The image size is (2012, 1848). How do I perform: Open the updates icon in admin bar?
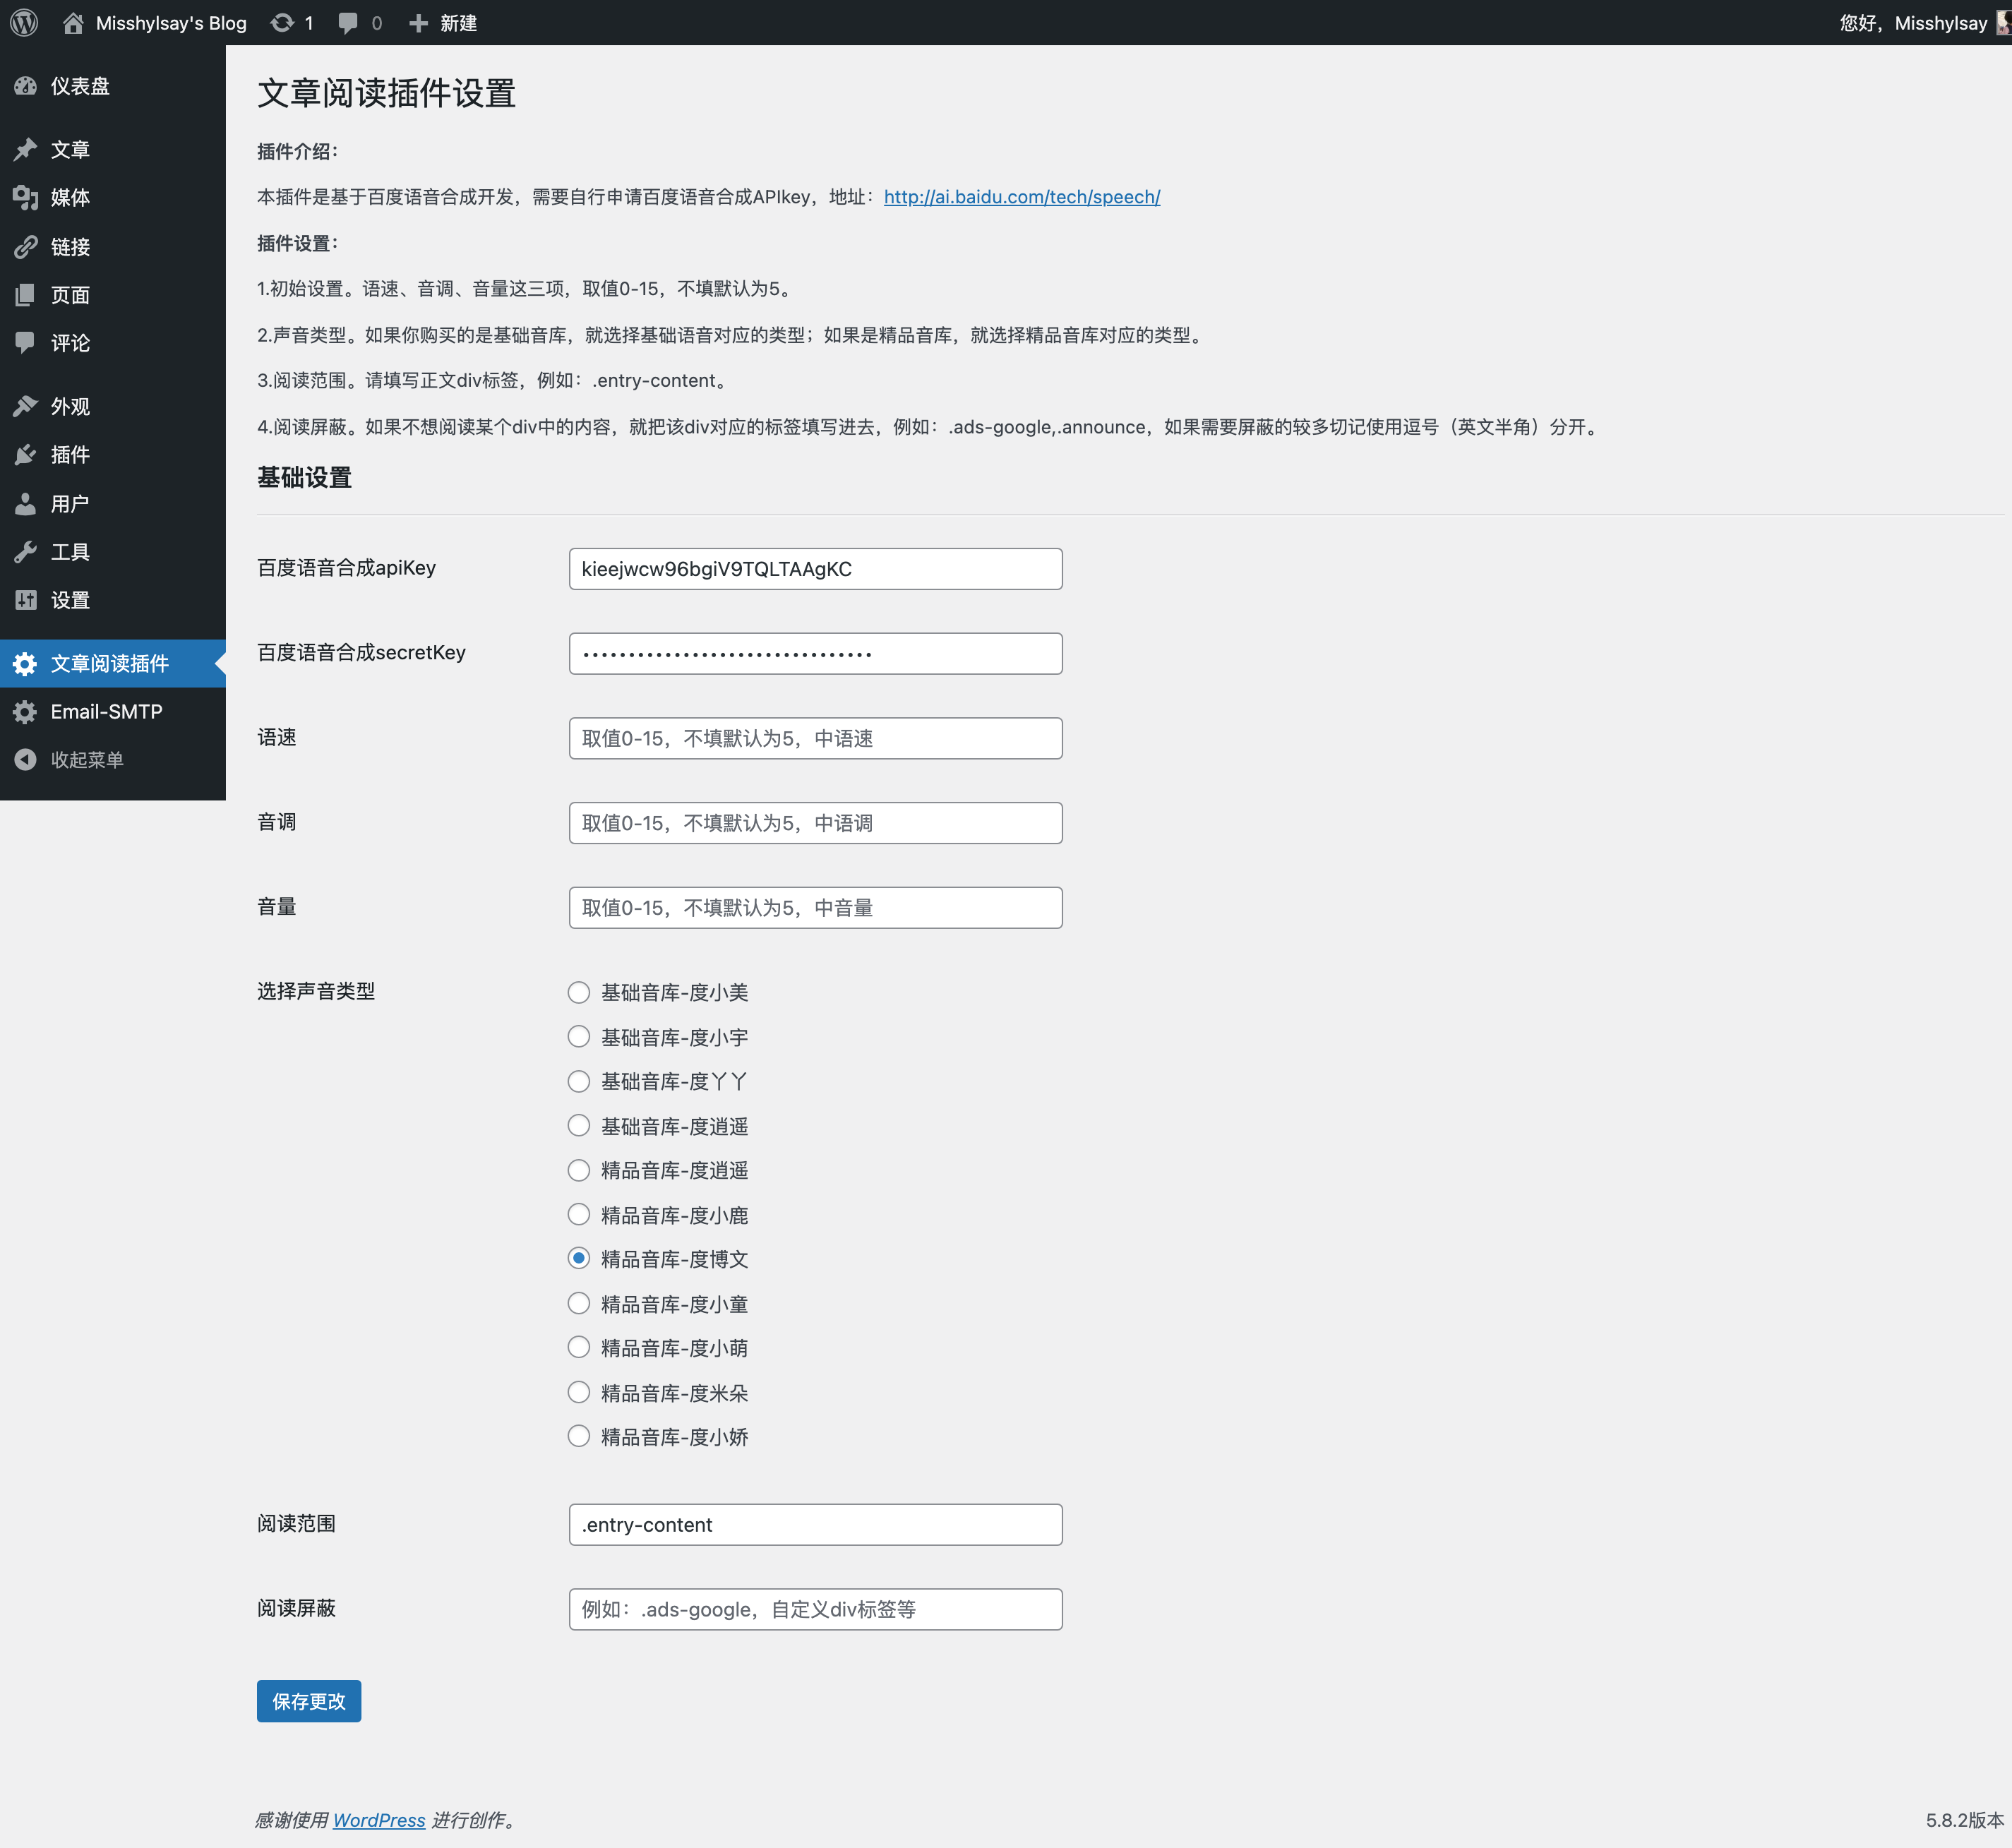(x=283, y=22)
